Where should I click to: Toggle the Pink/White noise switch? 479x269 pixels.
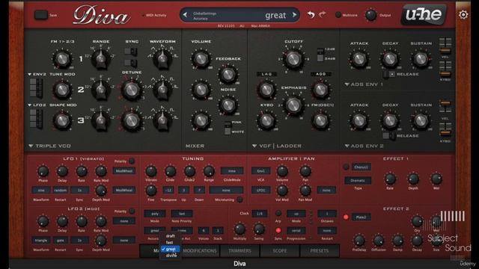pos(228,128)
